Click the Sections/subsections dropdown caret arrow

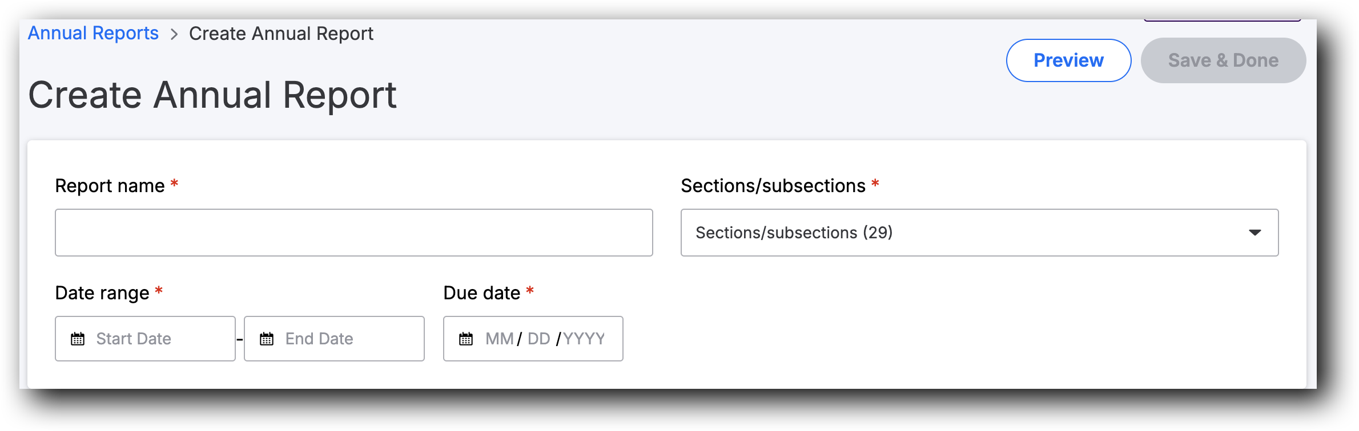tap(1255, 233)
